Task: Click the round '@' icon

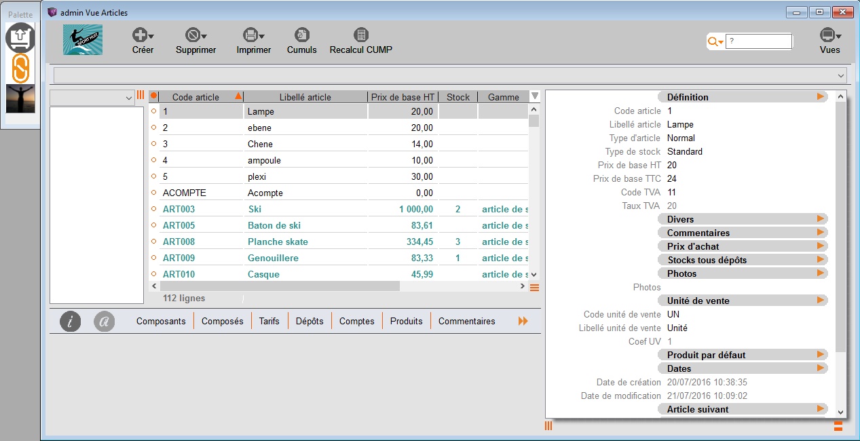Action: [104, 322]
